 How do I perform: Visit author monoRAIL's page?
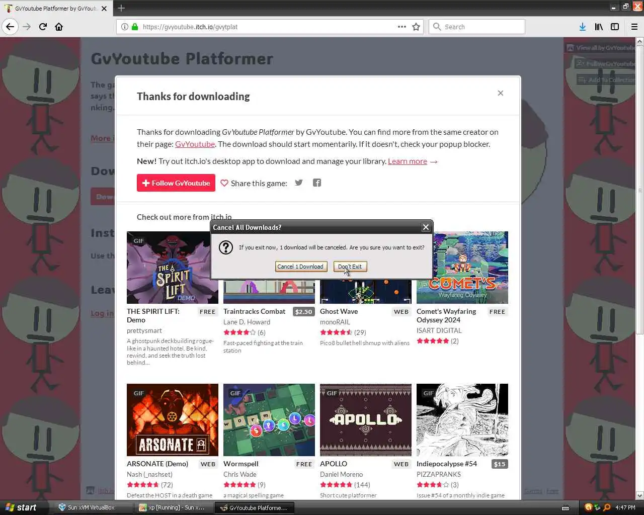pyautogui.click(x=335, y=322)
